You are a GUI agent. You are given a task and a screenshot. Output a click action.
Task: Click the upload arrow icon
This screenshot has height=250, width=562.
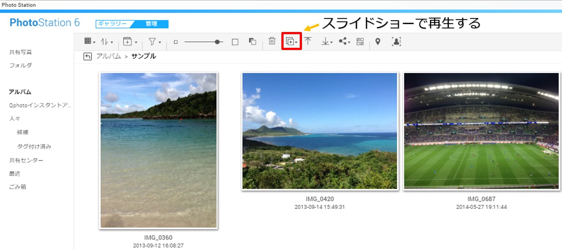[x=307, y=41]
